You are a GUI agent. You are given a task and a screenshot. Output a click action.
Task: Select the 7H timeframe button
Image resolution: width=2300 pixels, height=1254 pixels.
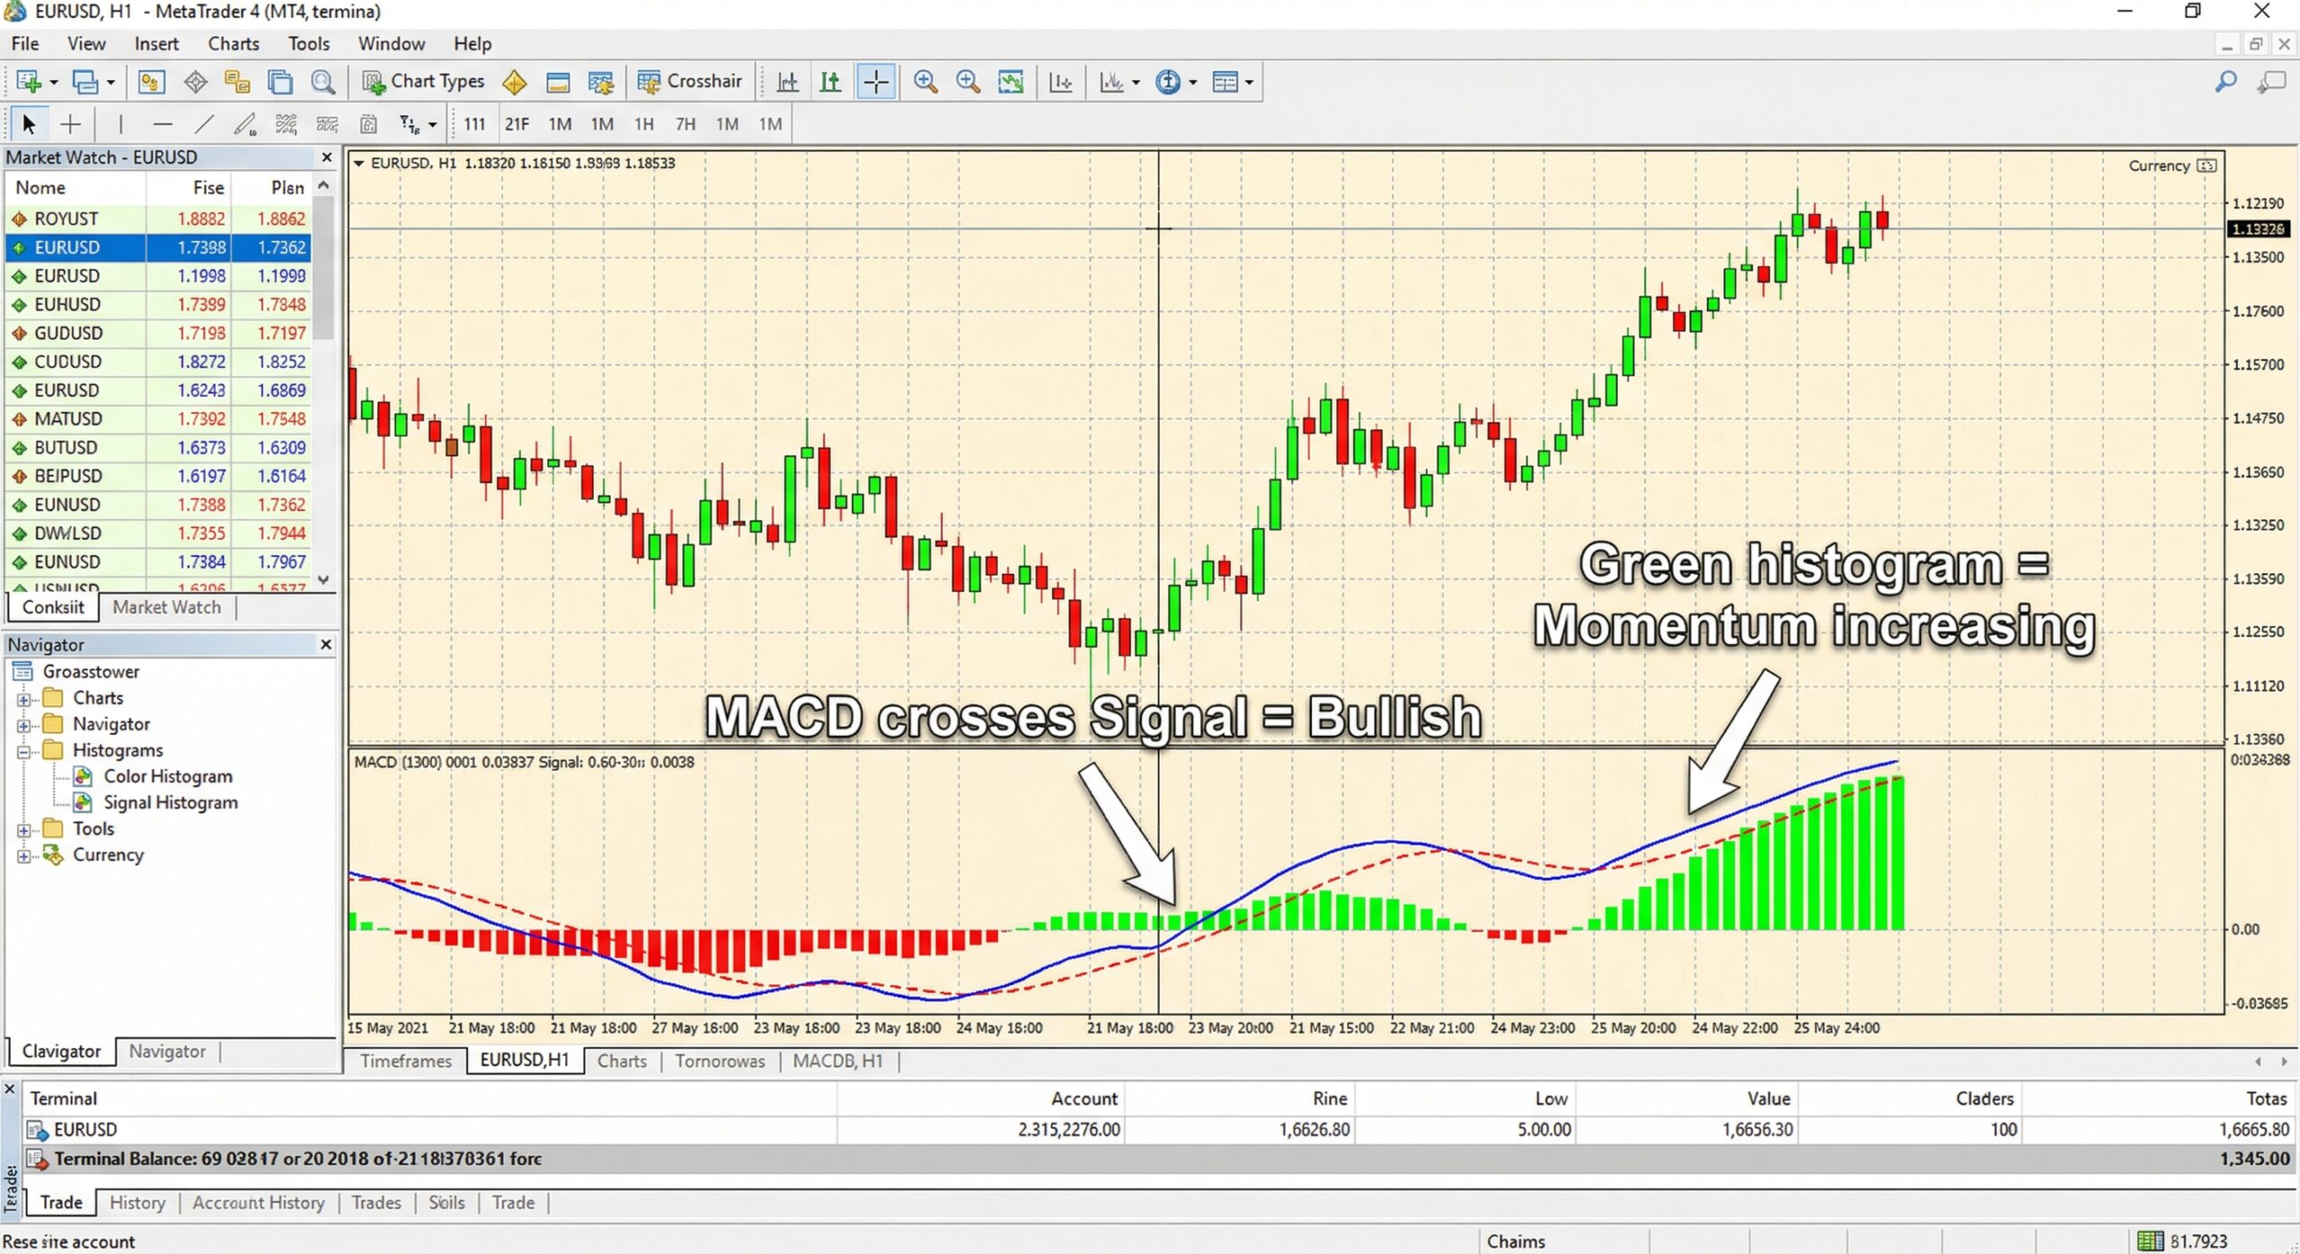click(685, 124)
